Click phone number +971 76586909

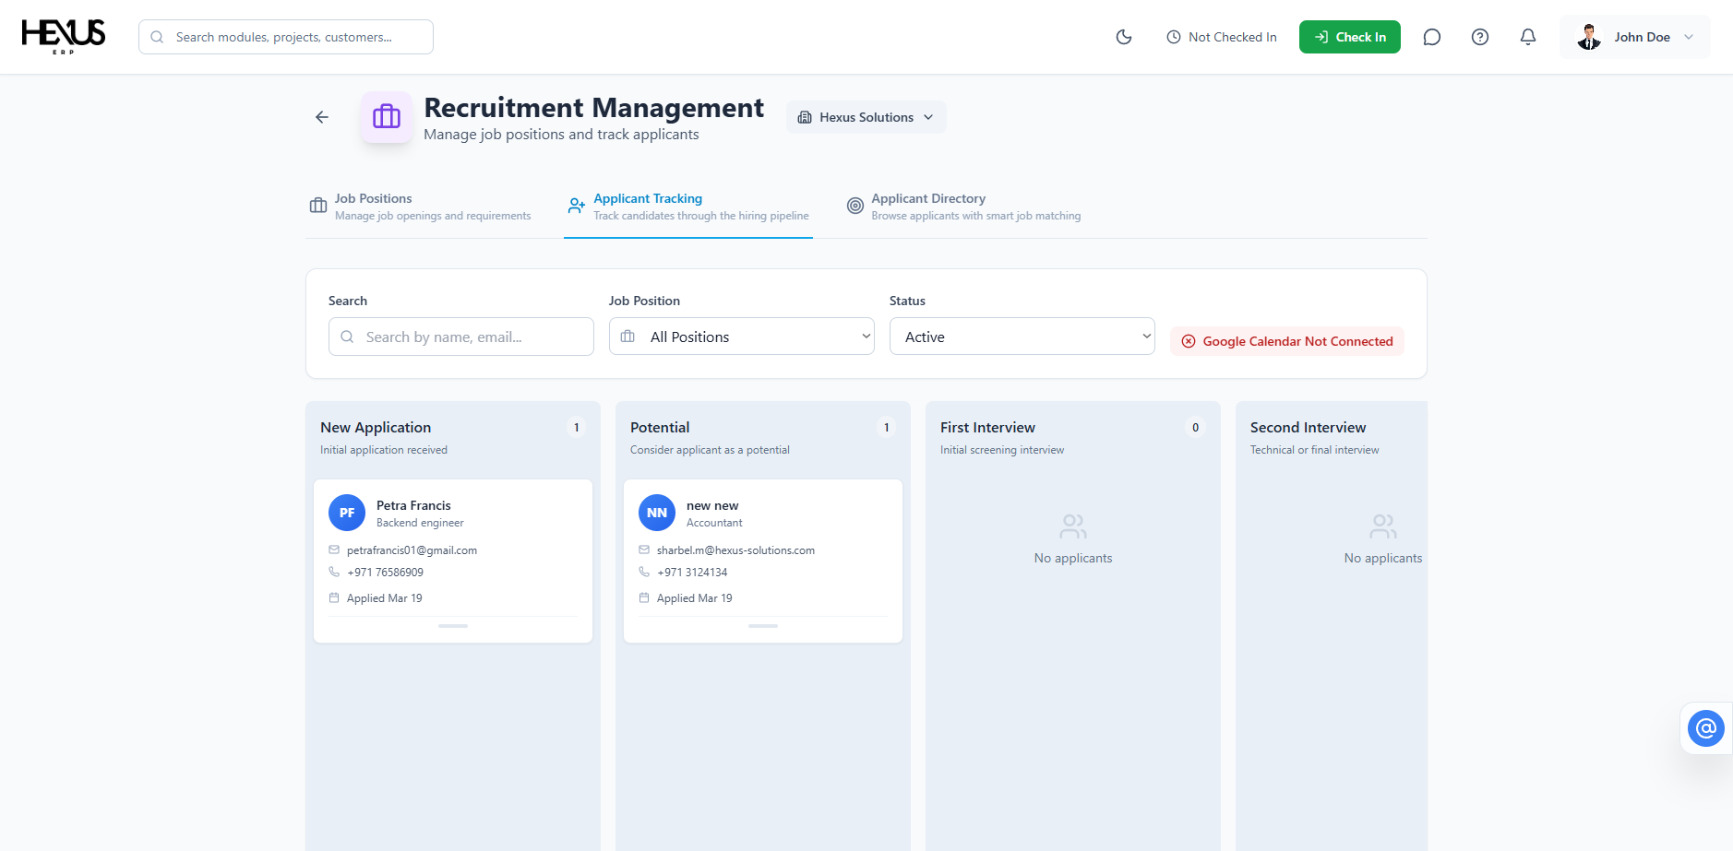click(385, 573)
